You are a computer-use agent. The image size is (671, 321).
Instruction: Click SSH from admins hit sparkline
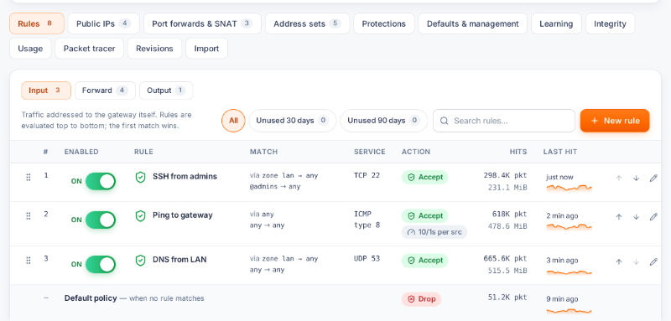570,188
